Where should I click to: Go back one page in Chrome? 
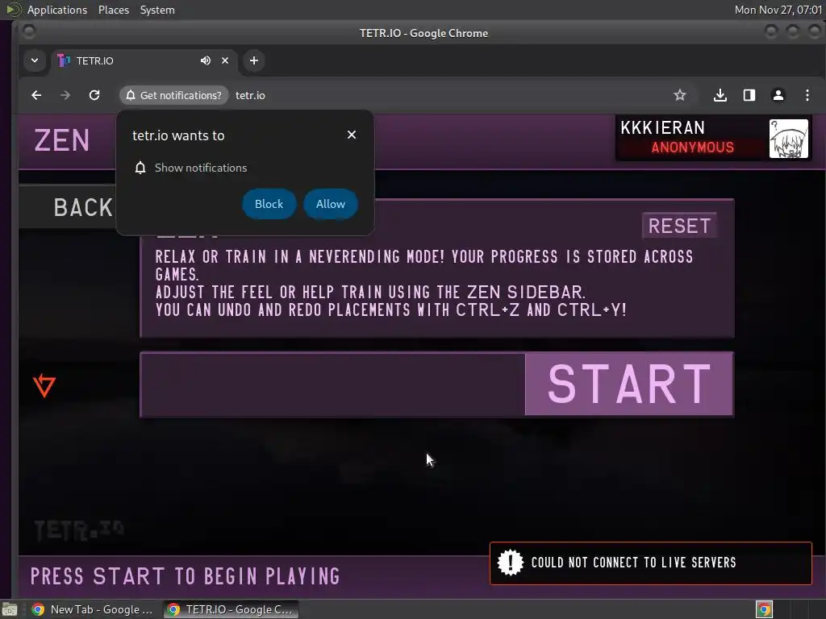(x=36, y=95)
